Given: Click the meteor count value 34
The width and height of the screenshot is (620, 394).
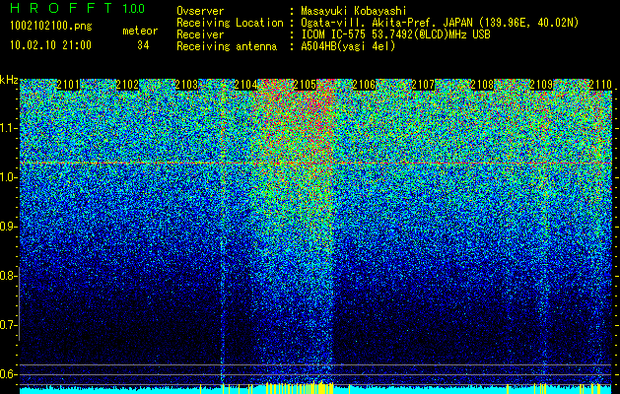Looking at the screenshot, I should point(143,45).
